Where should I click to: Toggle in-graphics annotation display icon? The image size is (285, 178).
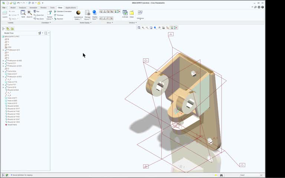(x=171, y=28)
